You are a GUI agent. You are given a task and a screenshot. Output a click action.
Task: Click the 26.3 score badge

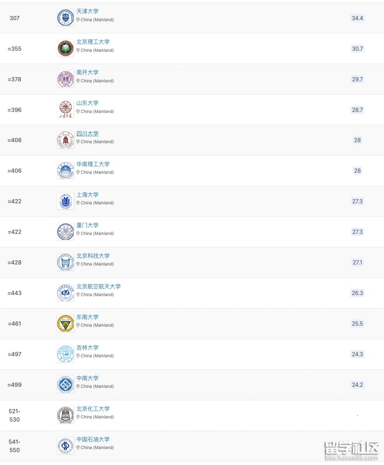[357, 293]
